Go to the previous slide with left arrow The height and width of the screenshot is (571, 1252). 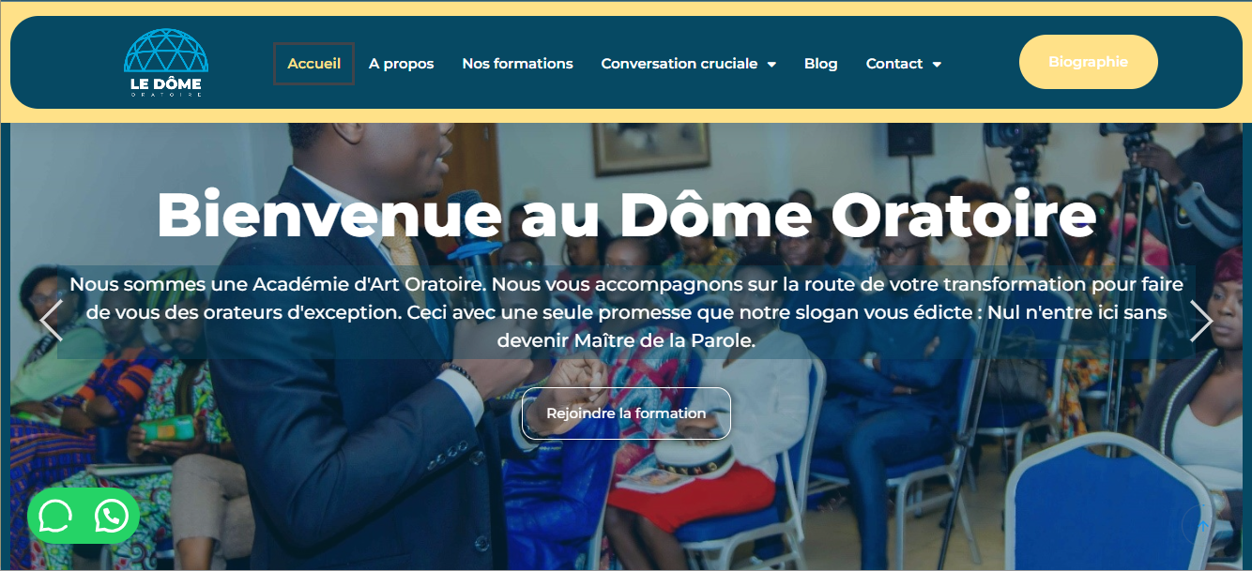51,321
